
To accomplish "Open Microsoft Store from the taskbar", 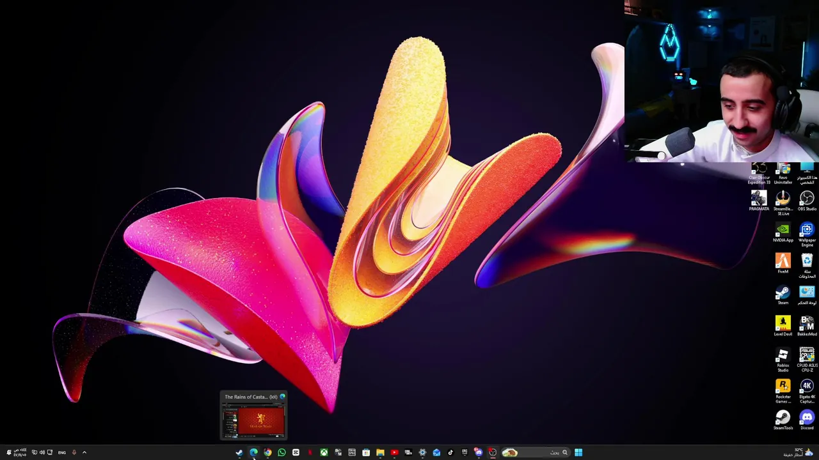I will click(x=366, y=452).
